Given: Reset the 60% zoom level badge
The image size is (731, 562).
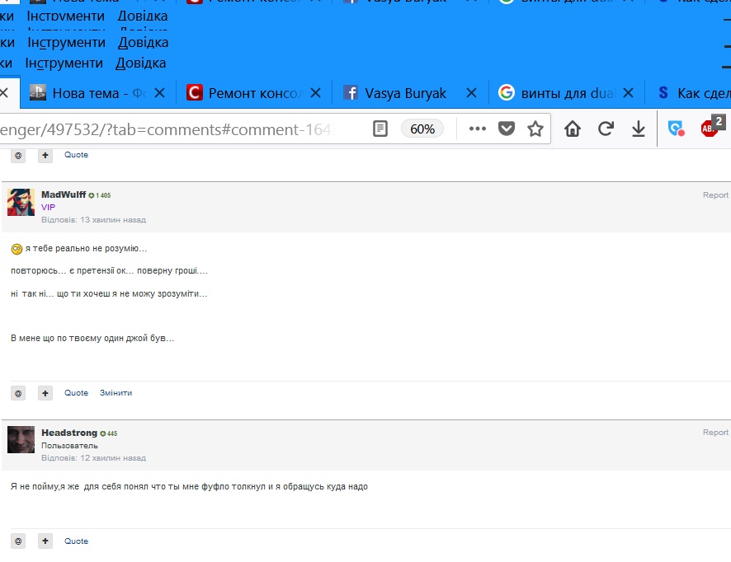Looking at the screenshot, I should coord(422,129).
